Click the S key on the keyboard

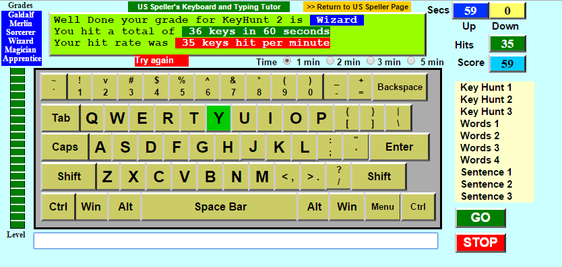click(x=125, y=147)
